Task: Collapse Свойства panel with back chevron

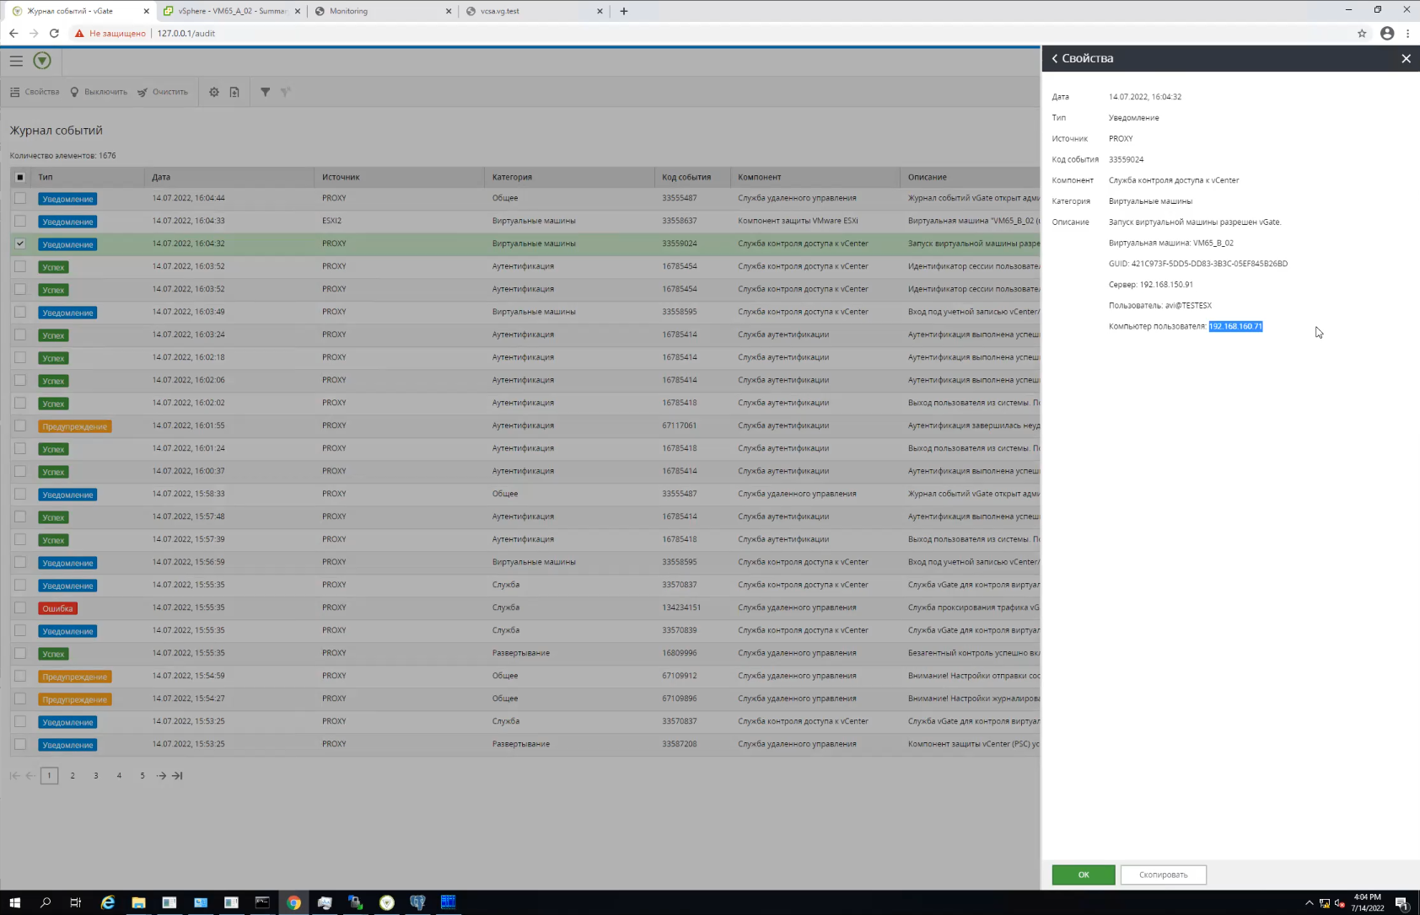Action: 1054,58
